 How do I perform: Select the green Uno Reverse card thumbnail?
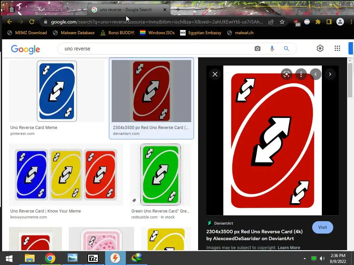[x=160, y=175]
